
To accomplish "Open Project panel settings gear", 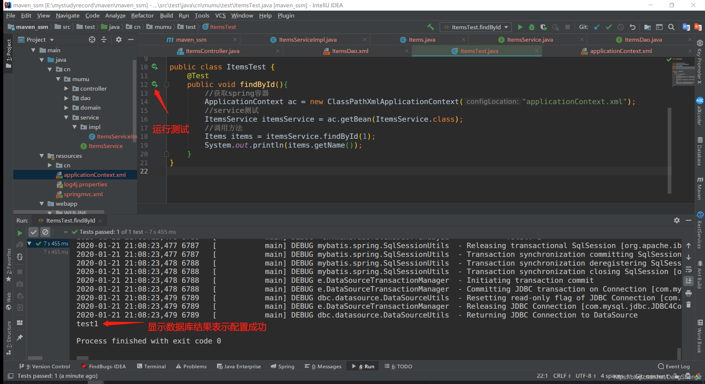I will pos(119,39).
